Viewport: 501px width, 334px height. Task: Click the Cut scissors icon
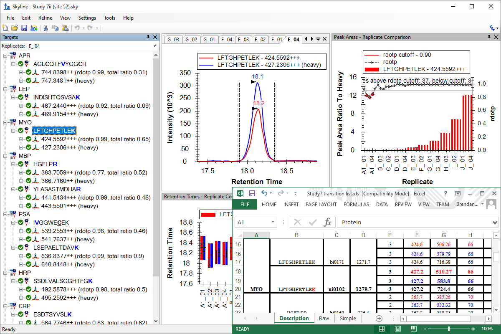click(x=46, y=28)
